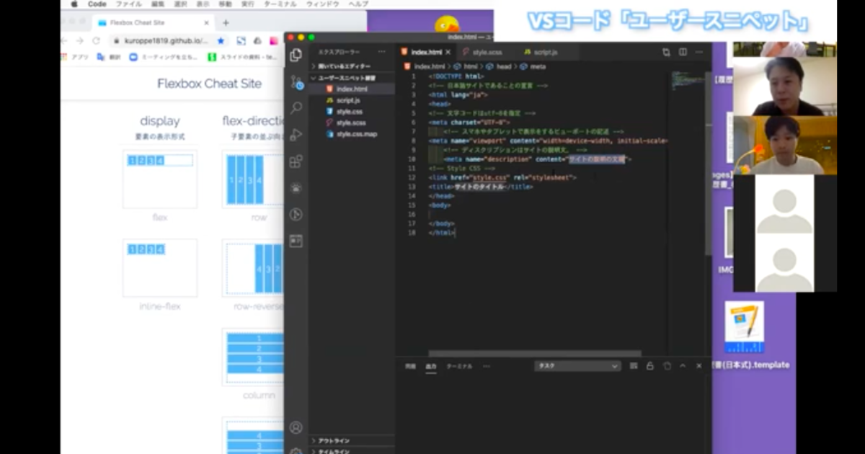
Task: Open style.scss in the explorer tree
Action: (352, 123)
